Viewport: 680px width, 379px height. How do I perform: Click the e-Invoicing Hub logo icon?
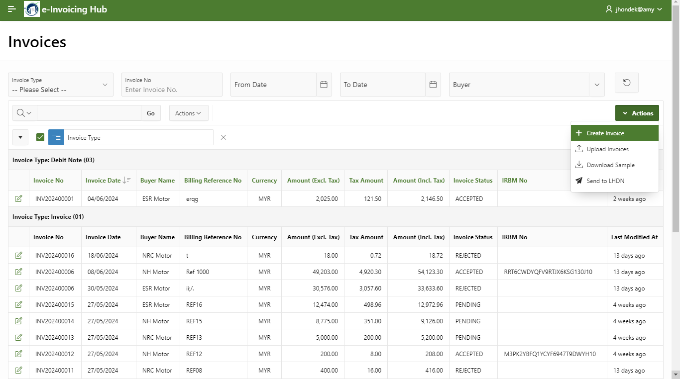(x=32, y=9)
